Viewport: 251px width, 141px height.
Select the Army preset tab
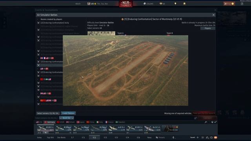click(x=39, y=137)
